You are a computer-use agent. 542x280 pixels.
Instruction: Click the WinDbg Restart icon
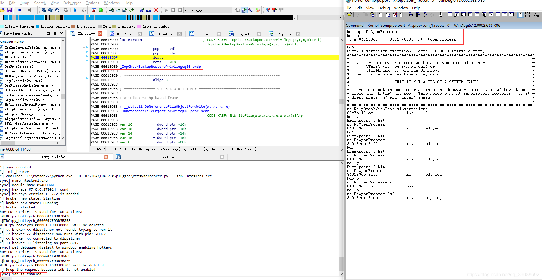click(x=388, y=15)
